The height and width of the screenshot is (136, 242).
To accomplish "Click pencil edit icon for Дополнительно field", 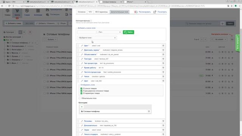I will point(82,125).
